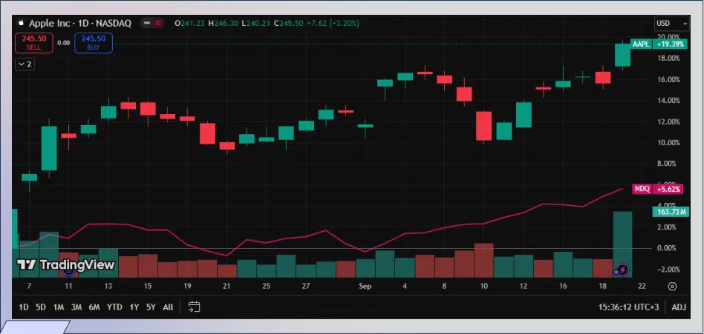
Task: Click the red 245.50 SELL button
Action: point(34,43)
